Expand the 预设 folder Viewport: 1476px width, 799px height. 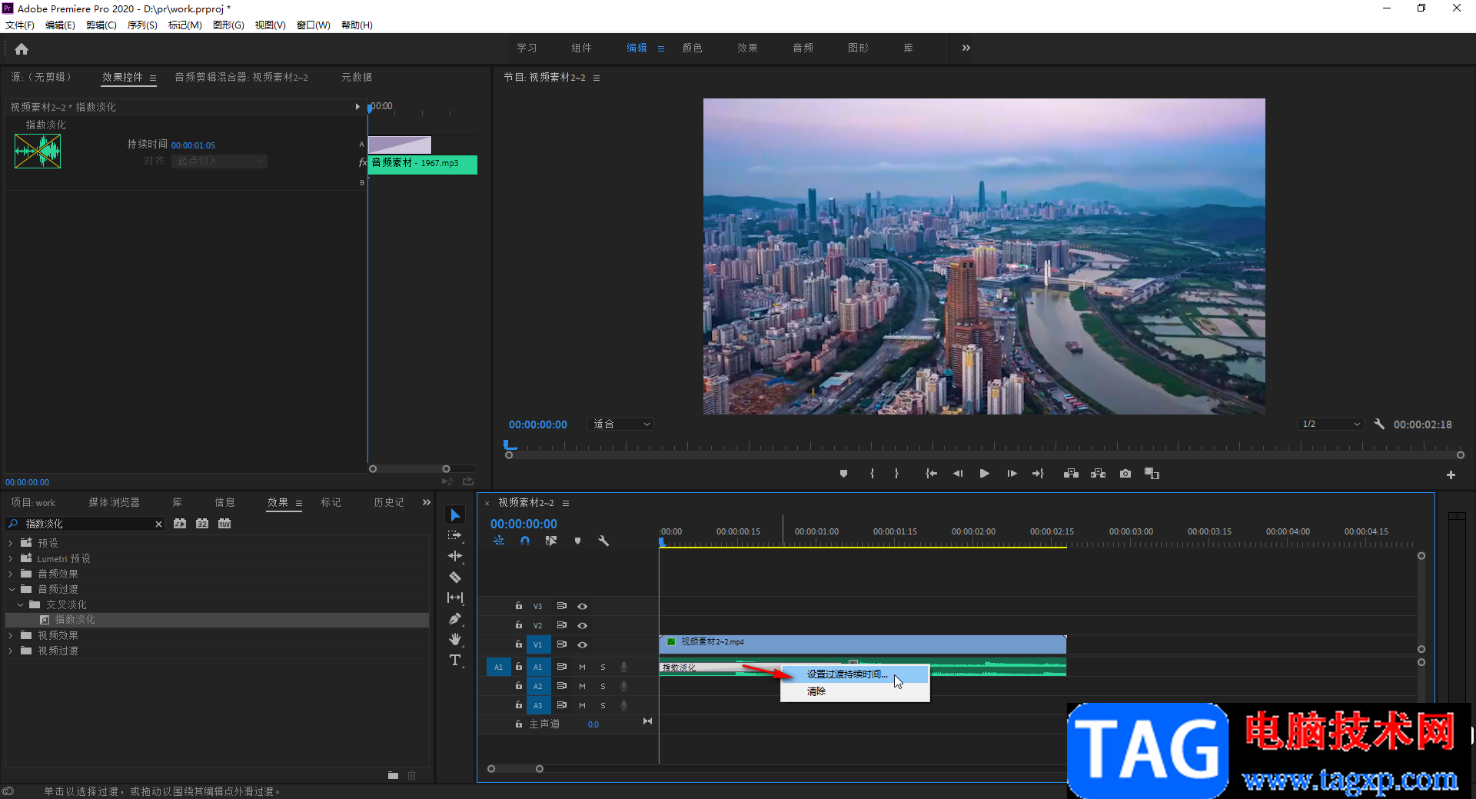(11, 543)
